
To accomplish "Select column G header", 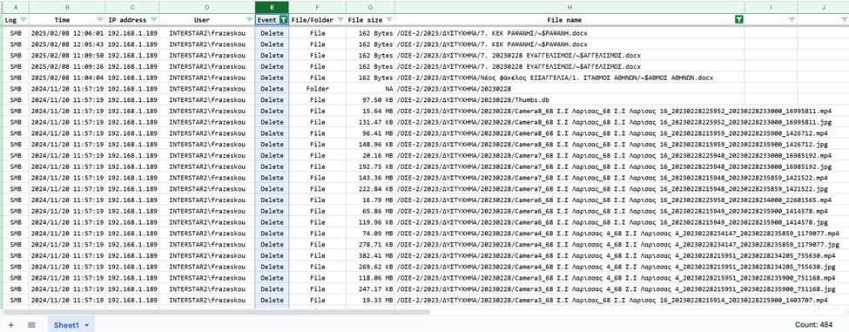I will click(370, 7).
